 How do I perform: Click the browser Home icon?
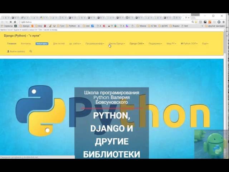(x=15, y=22)
